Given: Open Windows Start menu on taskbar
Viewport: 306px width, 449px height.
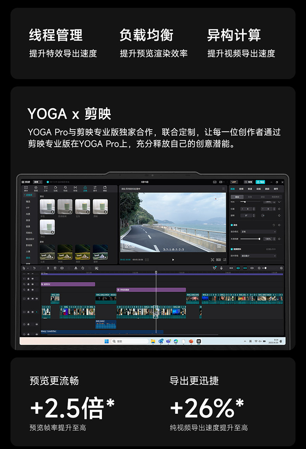Looking at the screenshot, I should tap(107, 341).
